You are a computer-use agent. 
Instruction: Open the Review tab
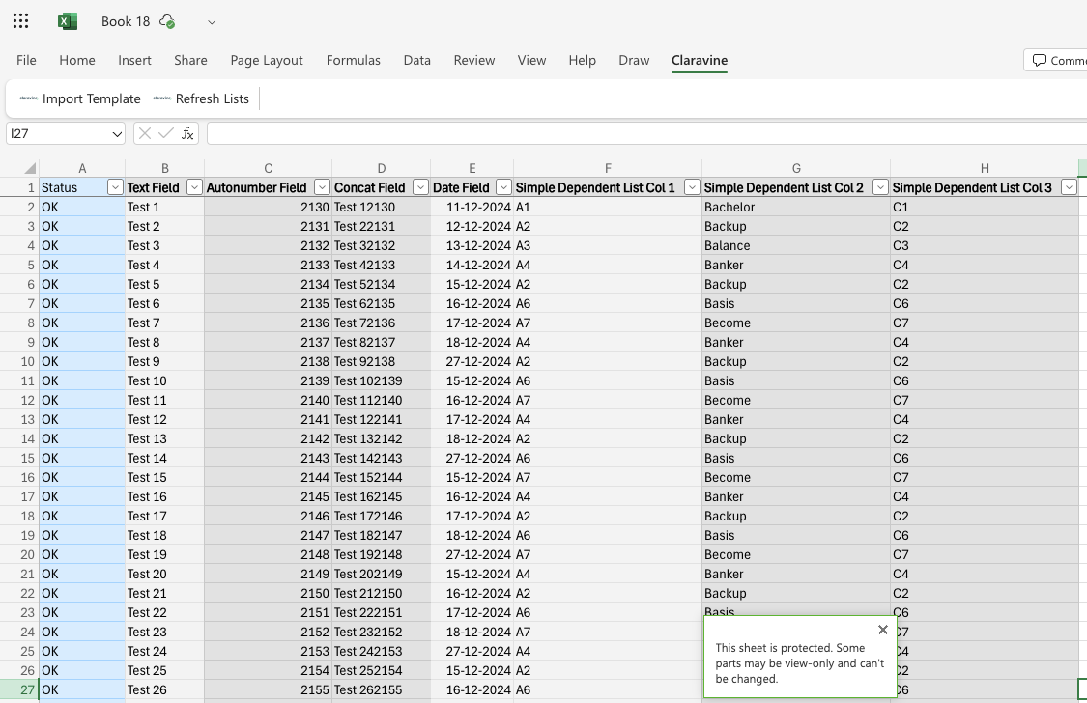pyautogui.click(x=474, y=60)
